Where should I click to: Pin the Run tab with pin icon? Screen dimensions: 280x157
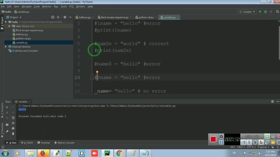click(7, 131)
